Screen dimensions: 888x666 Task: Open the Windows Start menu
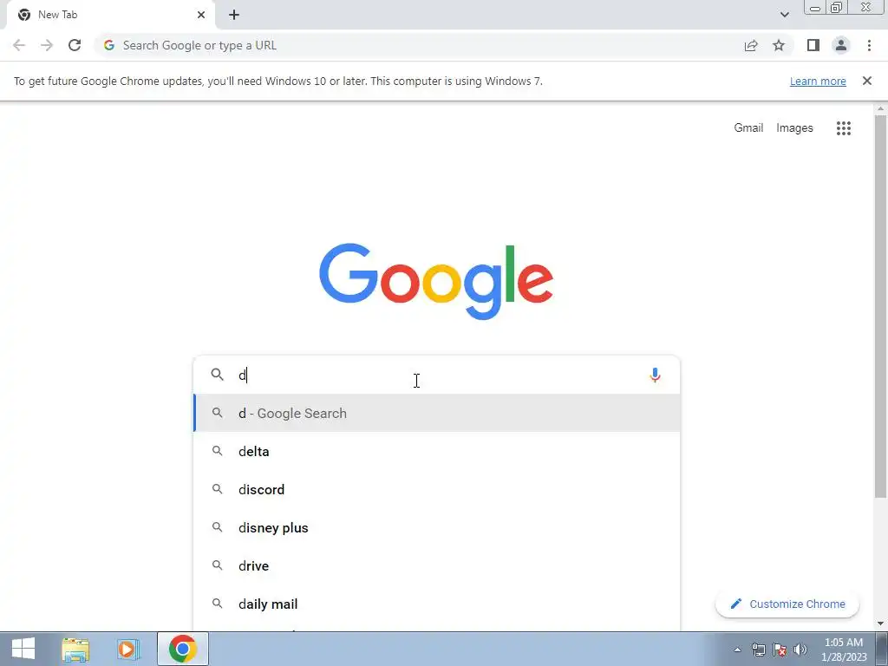23,649
